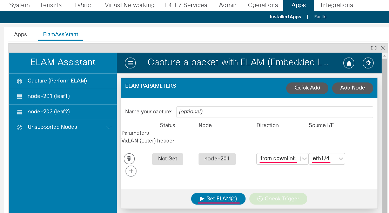Click the Not Set status button
The image size is (389, 213).
[x=168, y=159]
